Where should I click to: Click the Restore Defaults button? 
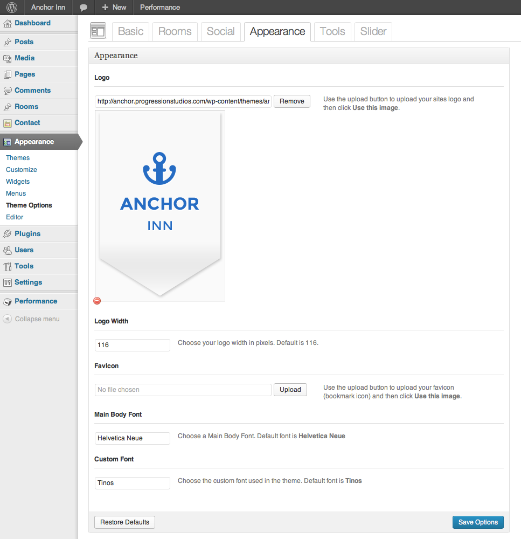click(x=125, y=522)
